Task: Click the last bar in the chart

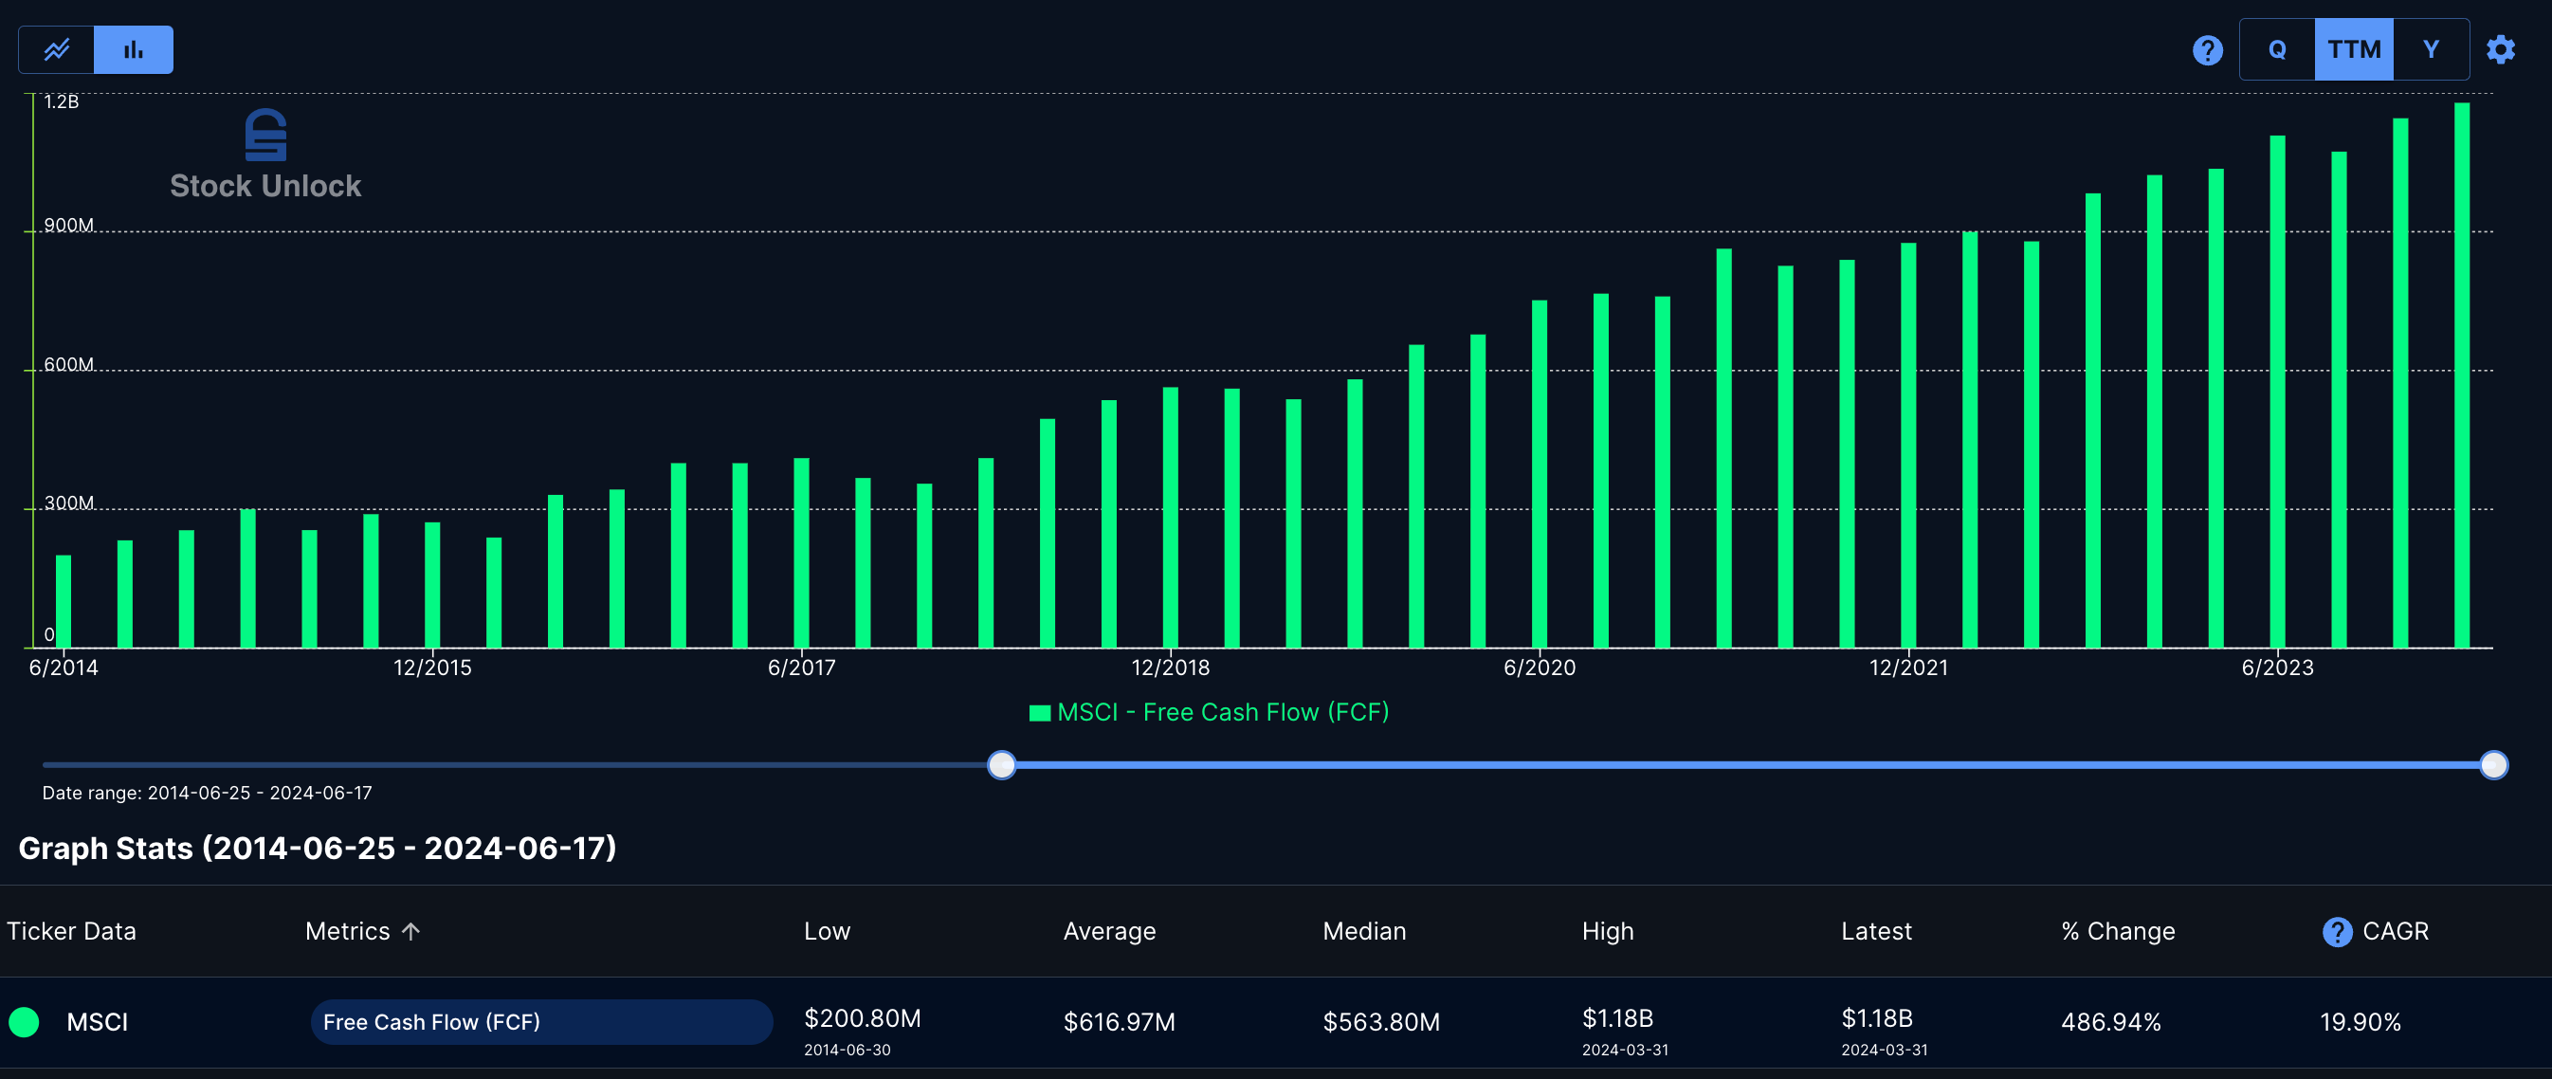Action: pos(2462,375)
